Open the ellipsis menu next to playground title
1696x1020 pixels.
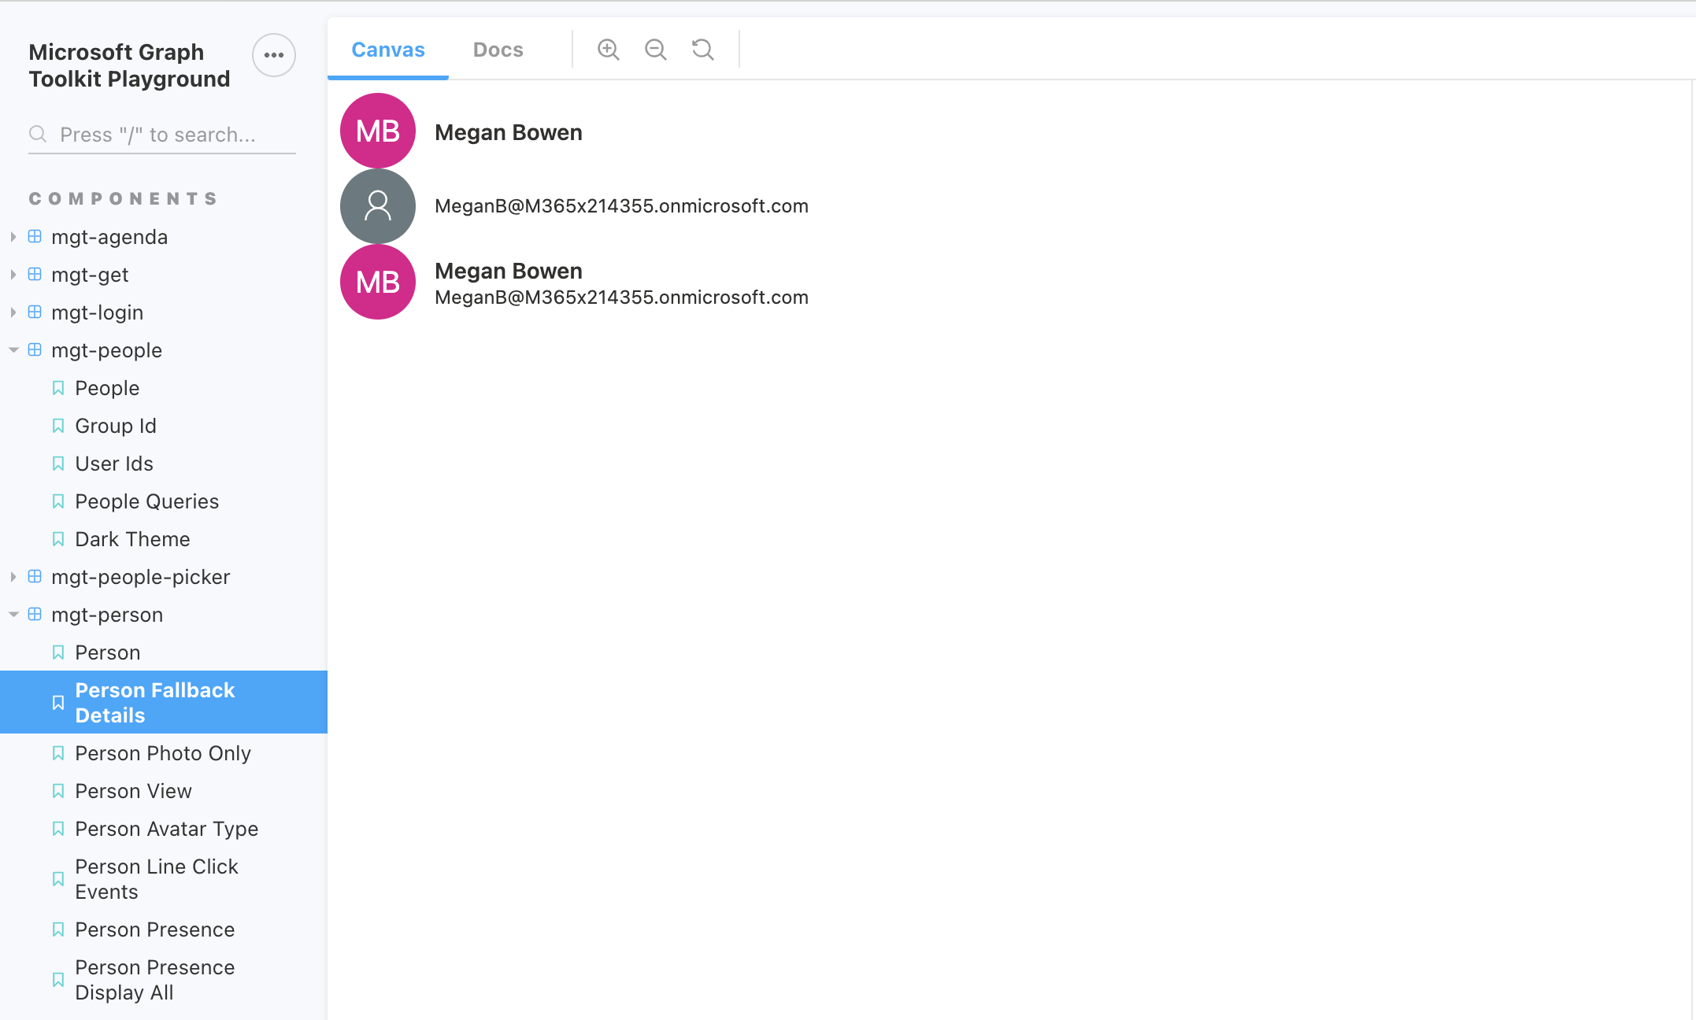pos(273,55)
